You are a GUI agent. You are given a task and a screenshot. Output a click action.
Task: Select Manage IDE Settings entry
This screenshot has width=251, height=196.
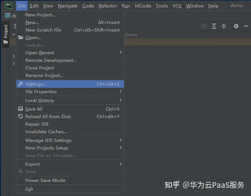tap(70, 140)
